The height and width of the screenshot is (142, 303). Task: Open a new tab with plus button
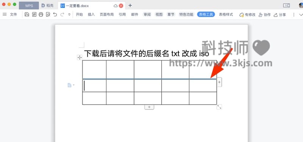130,6
